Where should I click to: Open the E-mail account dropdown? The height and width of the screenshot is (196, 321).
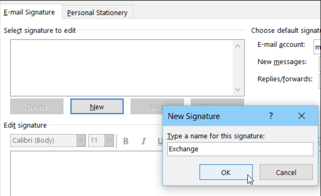(317, 47)
